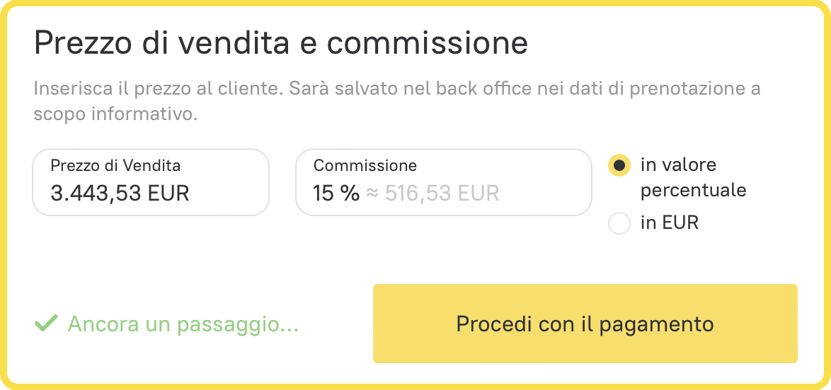Select the "in valore percentuale" radio button
This screenshot has height=390, width=831.
[x=619, y=165]
